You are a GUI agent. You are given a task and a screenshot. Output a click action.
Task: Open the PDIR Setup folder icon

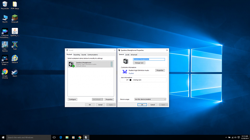[15, 5]
